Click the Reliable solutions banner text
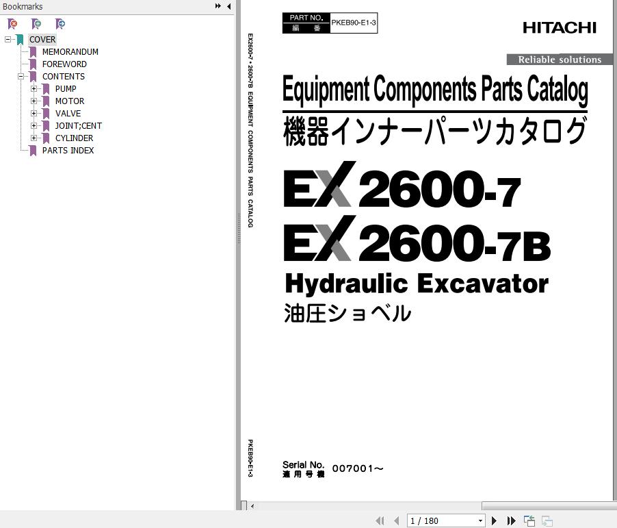Screen dimensions: 617x528 tap(560, 60)
